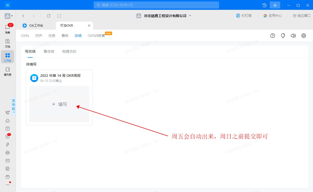Close the 叮当OKR tab

tap(89, 26)
